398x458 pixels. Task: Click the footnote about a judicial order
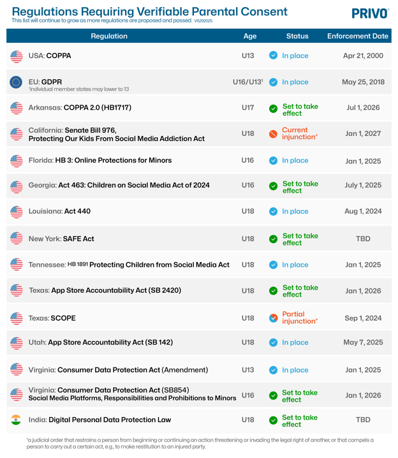200,443
